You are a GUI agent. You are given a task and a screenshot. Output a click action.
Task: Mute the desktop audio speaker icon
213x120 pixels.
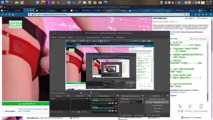tap(113, 103)
